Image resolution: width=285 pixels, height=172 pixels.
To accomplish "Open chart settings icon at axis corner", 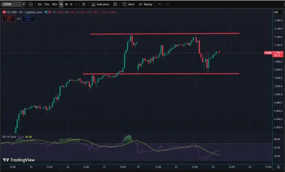I will 279,167.
